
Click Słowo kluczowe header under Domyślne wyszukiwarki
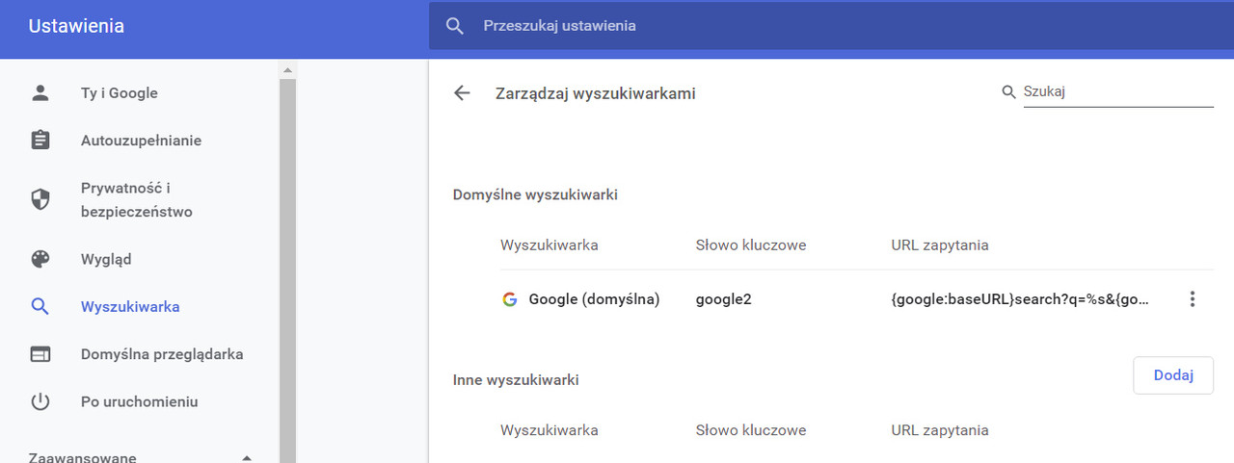[751, 244]
